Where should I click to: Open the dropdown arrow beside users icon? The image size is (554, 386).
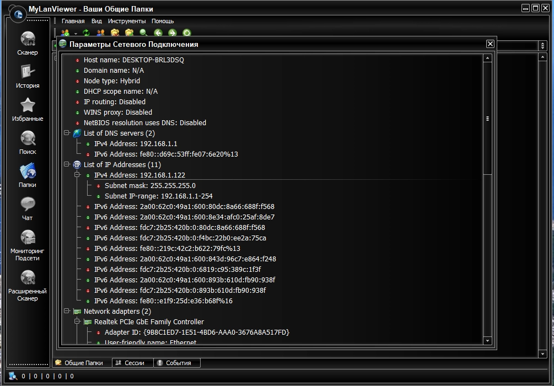pyautogui.click(x=76, y=34)
